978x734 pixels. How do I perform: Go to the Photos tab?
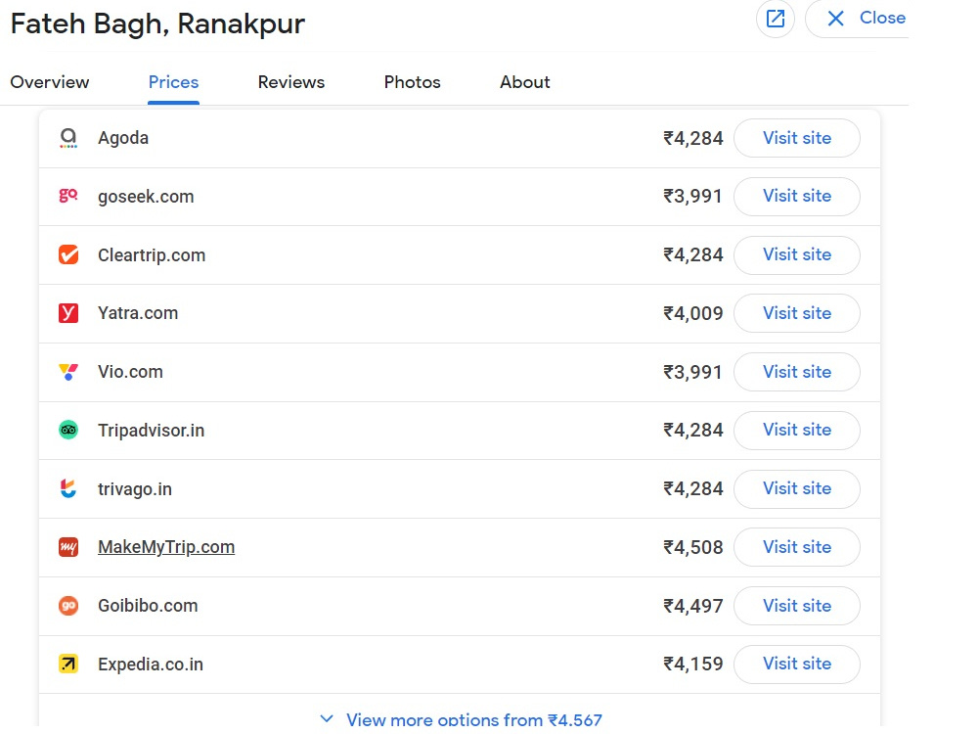(x=413, y=82)
